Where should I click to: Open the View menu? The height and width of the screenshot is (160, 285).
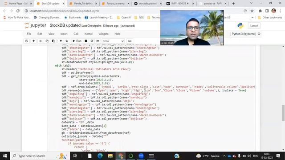point(51,34)
